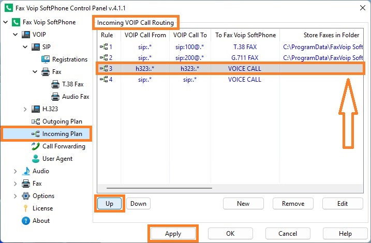371x243 pixels.
Task: Click the To Fax Voip SoftPhone header
Action: [x=245, y=35]
